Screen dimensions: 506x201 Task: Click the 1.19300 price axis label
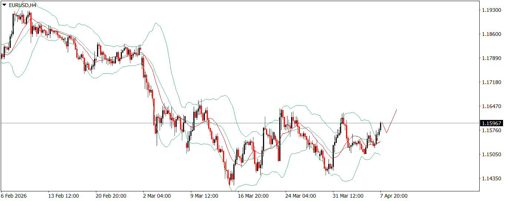click(x=491, y=10)
